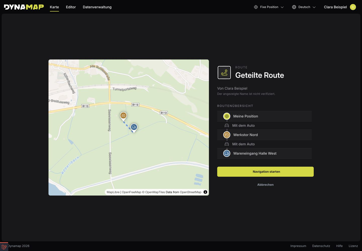Click the Wareneingang Halle West truck icon
362x251 pixels.
(227, 153)
